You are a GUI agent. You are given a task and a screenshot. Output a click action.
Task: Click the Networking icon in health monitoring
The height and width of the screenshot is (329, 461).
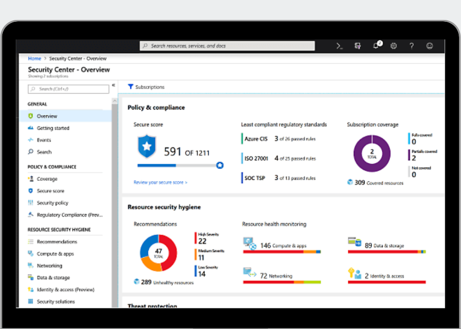[x=250, y=273]
